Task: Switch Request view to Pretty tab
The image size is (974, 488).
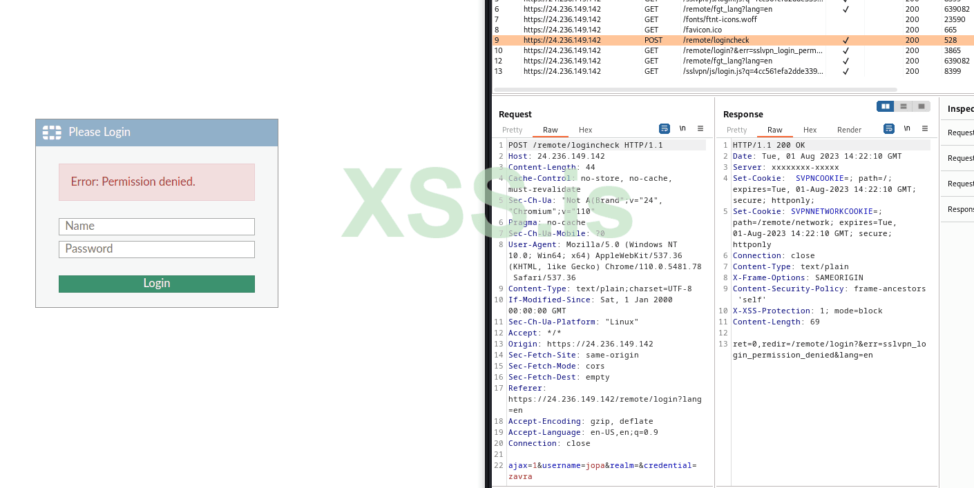Action: [x=513, y=130]
